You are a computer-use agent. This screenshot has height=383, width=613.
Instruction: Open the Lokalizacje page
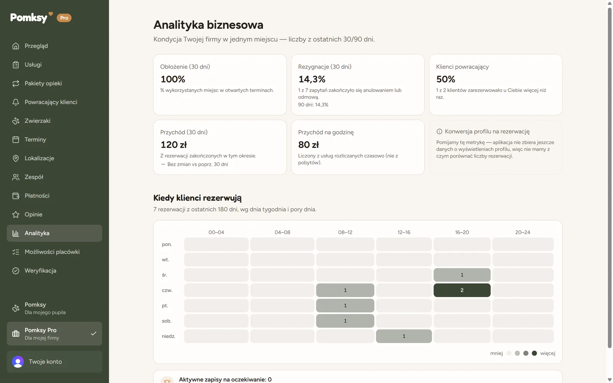54,158
